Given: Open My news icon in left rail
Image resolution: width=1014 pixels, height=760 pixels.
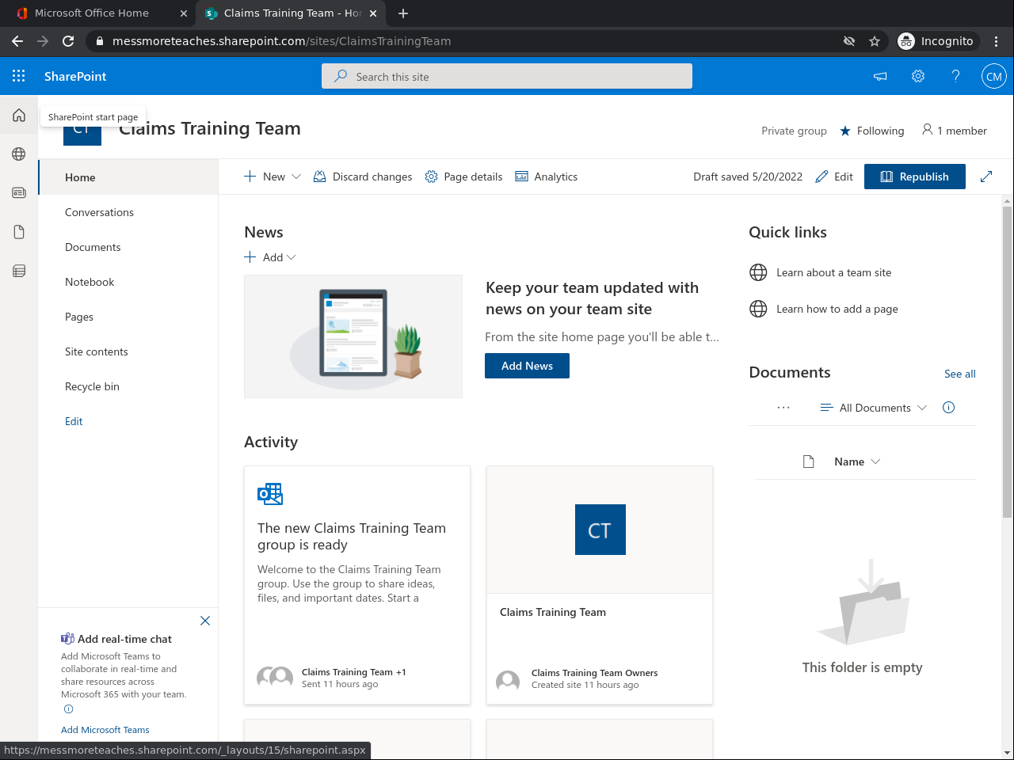Looking at the screenshot, I should (x=19, y=192).
